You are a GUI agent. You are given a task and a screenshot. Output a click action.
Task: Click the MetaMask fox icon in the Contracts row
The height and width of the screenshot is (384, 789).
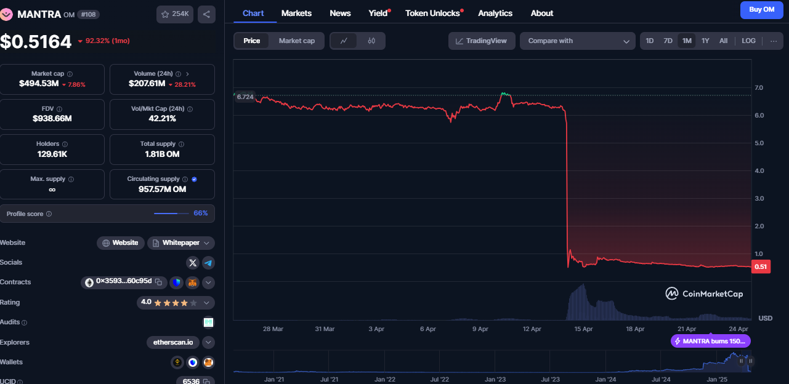click(193, 282)
